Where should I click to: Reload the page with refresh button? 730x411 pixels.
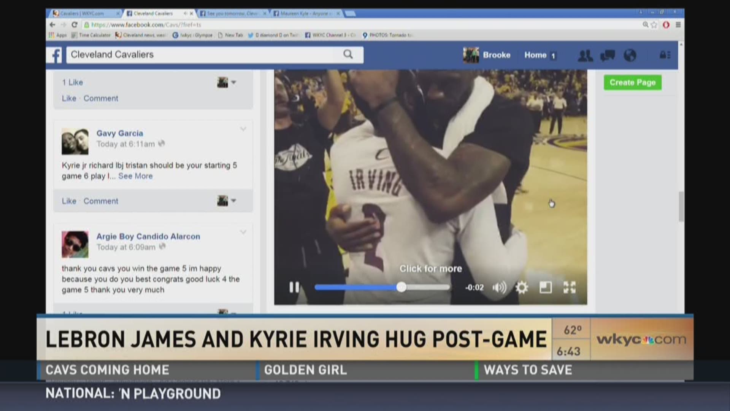click(75, 25)
